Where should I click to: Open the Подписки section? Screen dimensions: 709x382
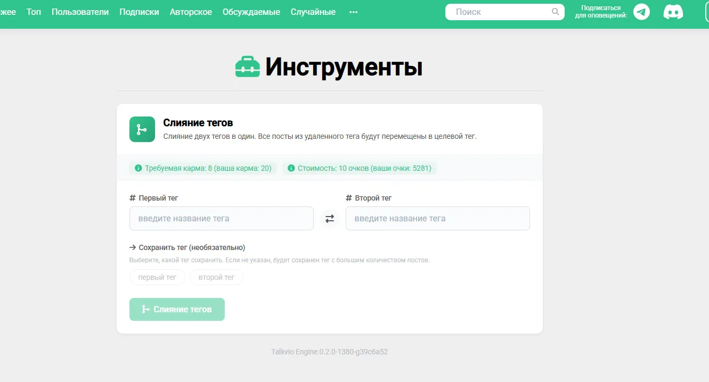point(139,12)
